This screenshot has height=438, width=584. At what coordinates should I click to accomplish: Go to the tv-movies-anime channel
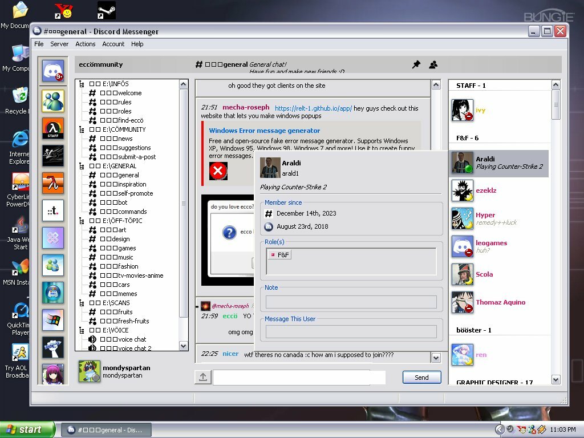pos(126,275)
